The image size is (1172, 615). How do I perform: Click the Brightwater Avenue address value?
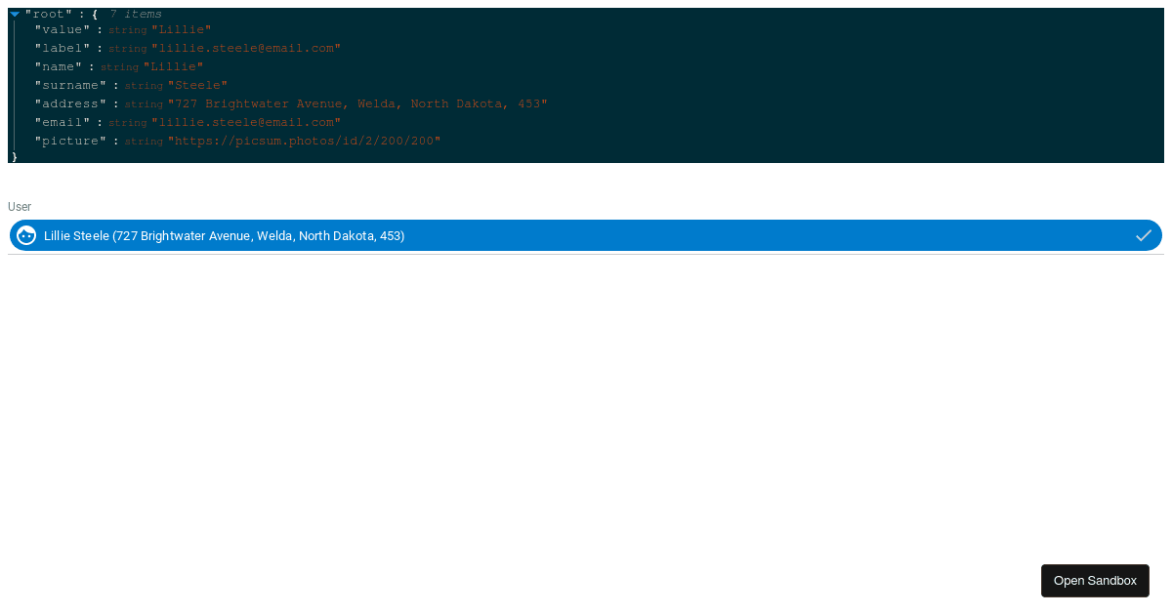[x=358, y=103]
